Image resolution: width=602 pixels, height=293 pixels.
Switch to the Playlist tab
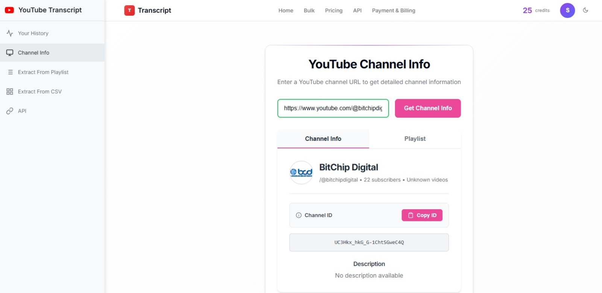415,139
